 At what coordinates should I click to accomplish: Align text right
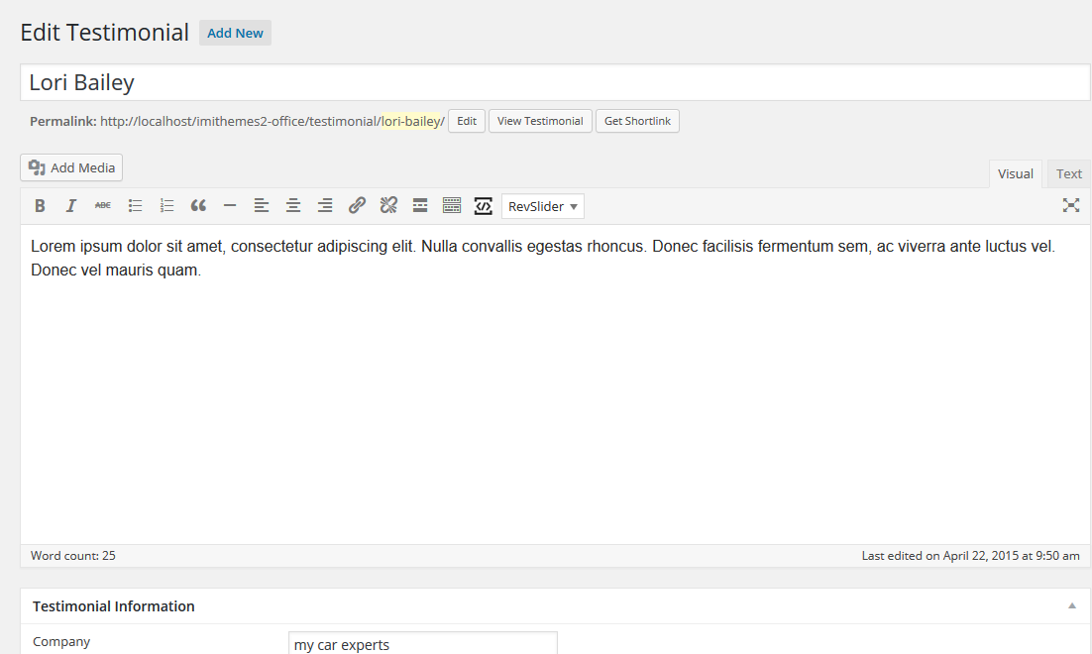click(325, 205)
